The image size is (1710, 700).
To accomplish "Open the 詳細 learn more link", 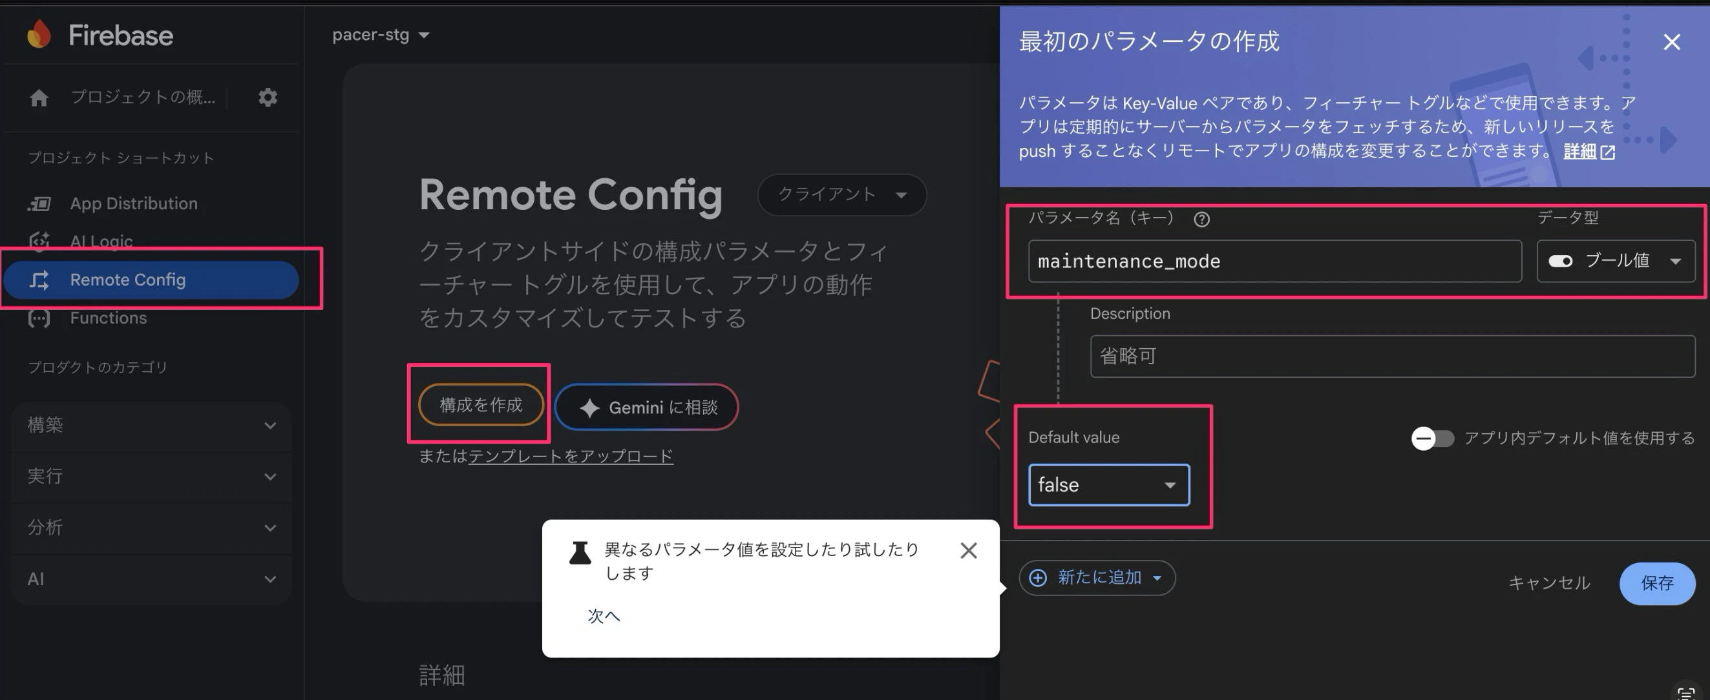I will coord(1580,152).
